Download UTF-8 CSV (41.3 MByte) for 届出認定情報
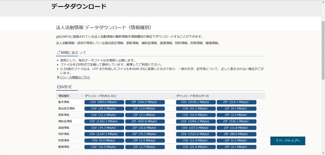 coord(196,108)
